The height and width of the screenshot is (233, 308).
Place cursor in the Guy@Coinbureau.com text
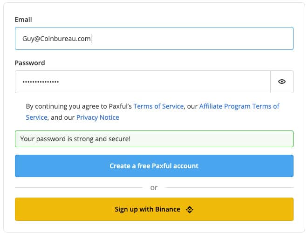click(56, 39)
